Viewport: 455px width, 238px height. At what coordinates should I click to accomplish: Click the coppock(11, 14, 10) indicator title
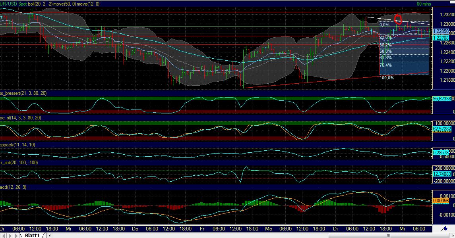(x=17, y=145)
